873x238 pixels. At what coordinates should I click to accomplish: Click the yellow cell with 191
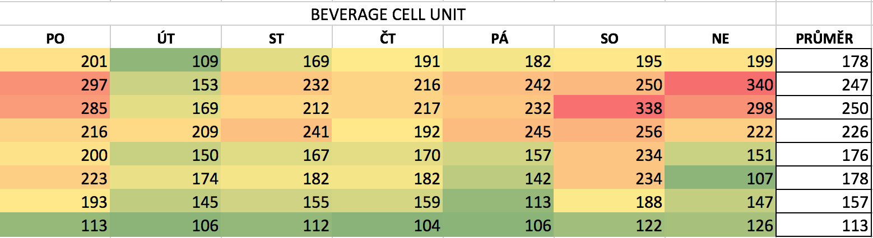(388, 61)
